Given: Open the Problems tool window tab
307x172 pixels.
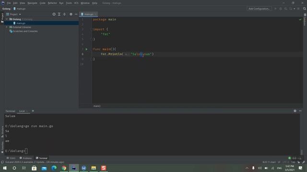Looking at the screenshot, I should pyautogui.click(x=25, y=158).
